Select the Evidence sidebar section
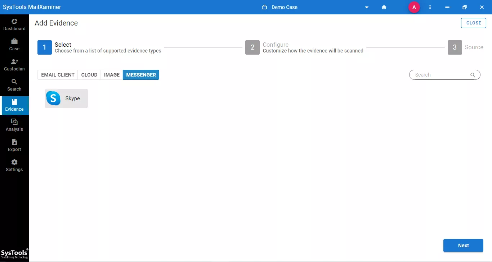 14,106
